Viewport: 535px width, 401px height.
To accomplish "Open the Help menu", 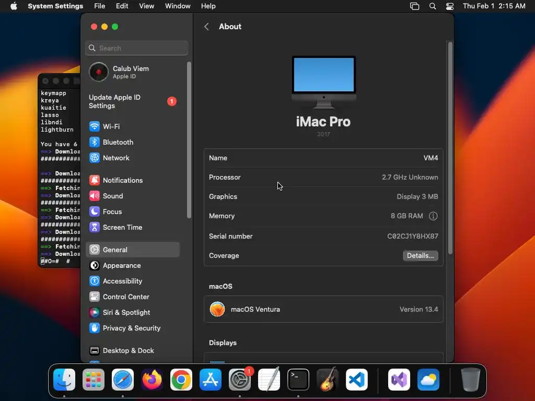I will (208, 6).
